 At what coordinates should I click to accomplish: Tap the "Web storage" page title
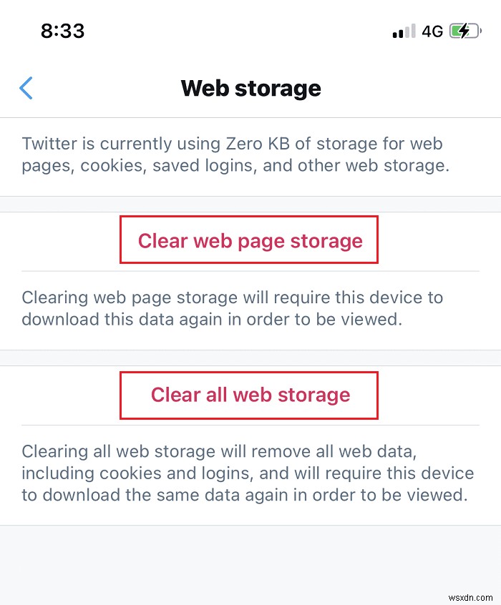pos(250,88)
